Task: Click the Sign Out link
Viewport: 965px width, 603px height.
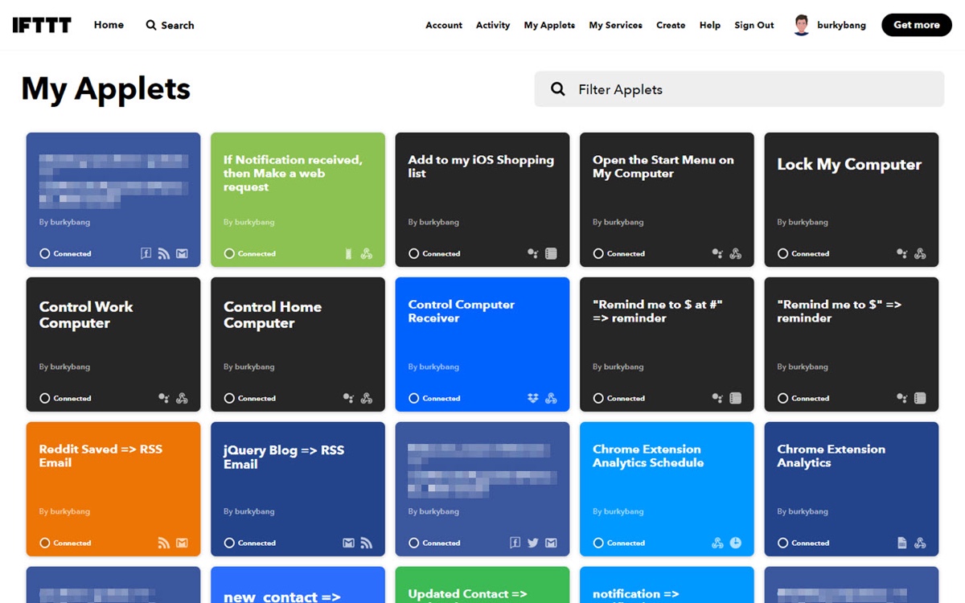Action: [754, 25]
